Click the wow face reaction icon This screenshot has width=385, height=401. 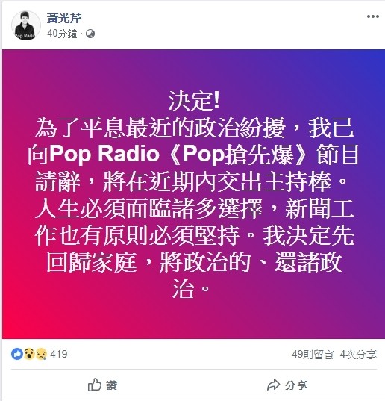pos(29,354)
